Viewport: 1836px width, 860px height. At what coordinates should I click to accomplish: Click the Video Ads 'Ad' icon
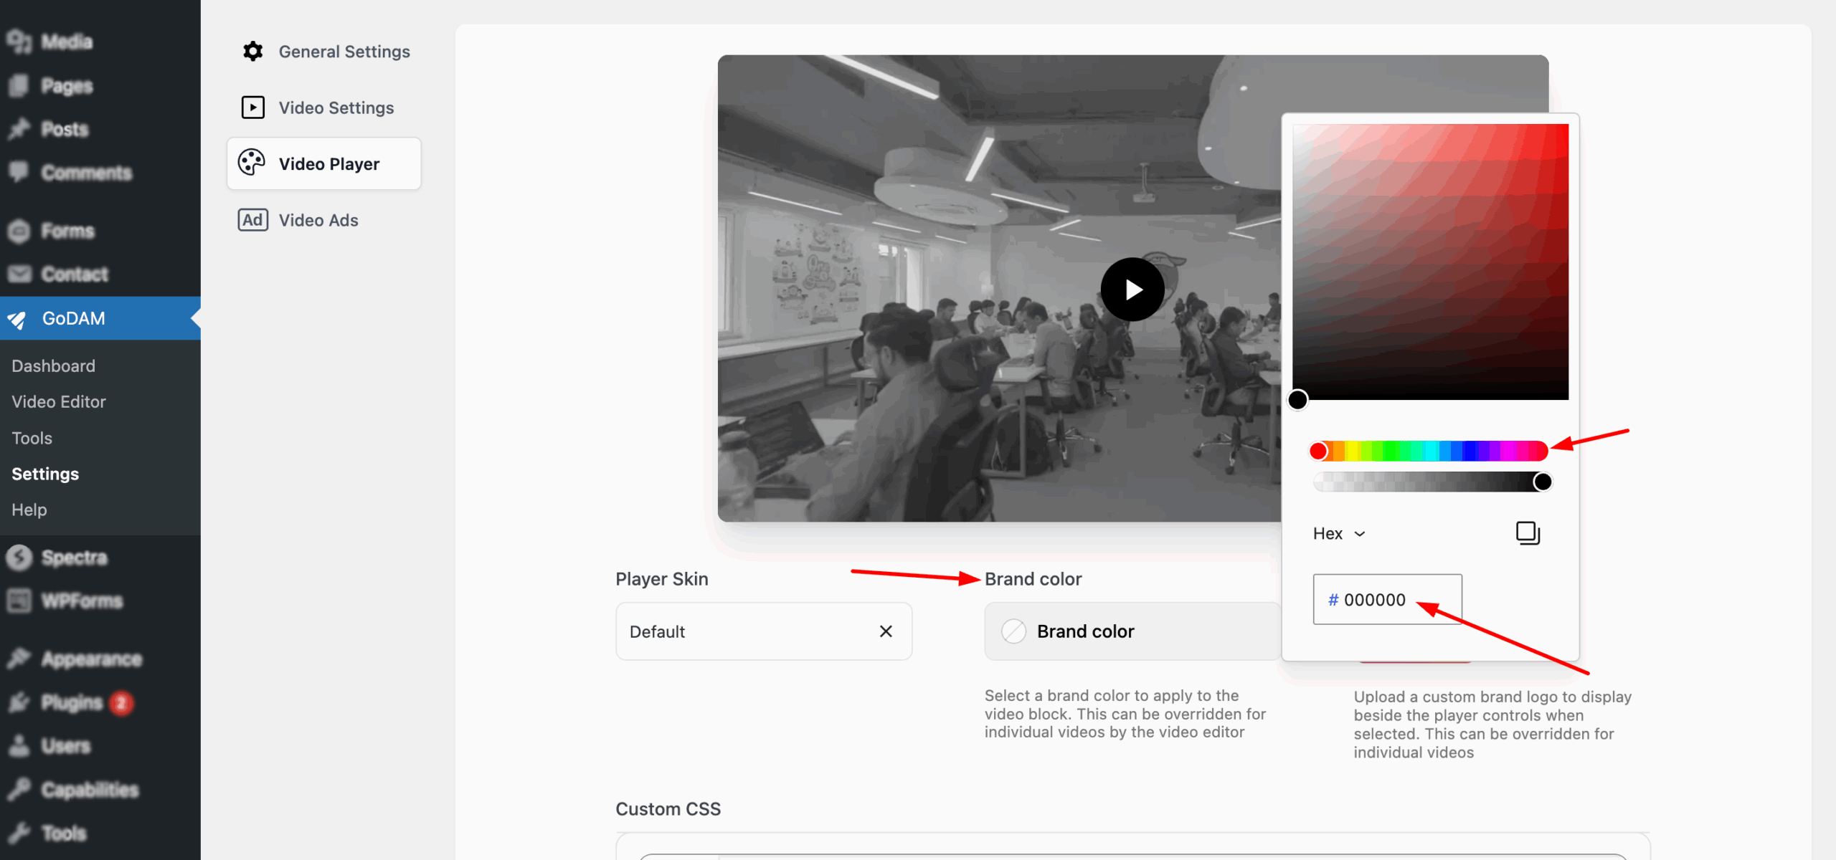252,220
